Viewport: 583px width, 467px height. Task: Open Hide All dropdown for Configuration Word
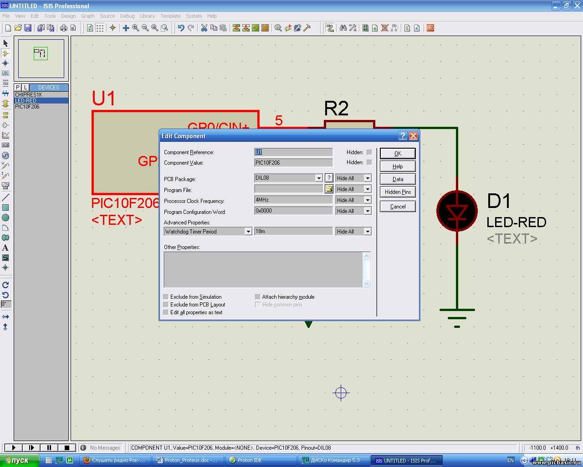point(368,211)
